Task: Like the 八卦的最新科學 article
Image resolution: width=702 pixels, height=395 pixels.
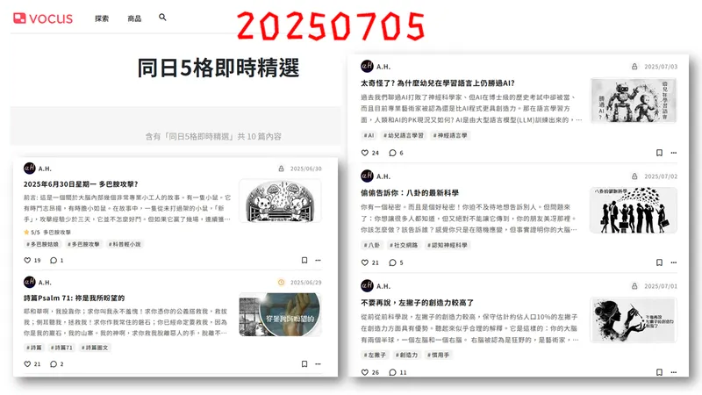Action: [x=365, y=262]
